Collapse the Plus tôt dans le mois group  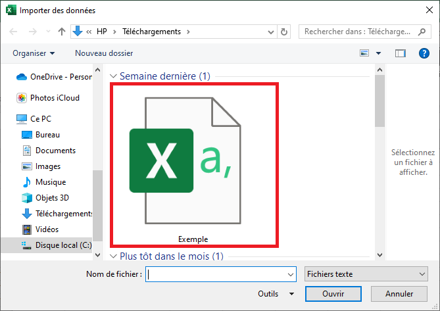(113, 256)
